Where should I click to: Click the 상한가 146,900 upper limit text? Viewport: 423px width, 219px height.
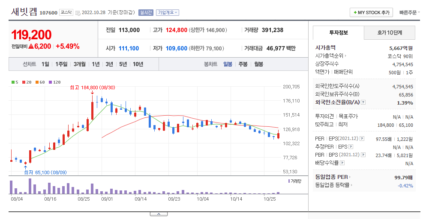[208, 30]
